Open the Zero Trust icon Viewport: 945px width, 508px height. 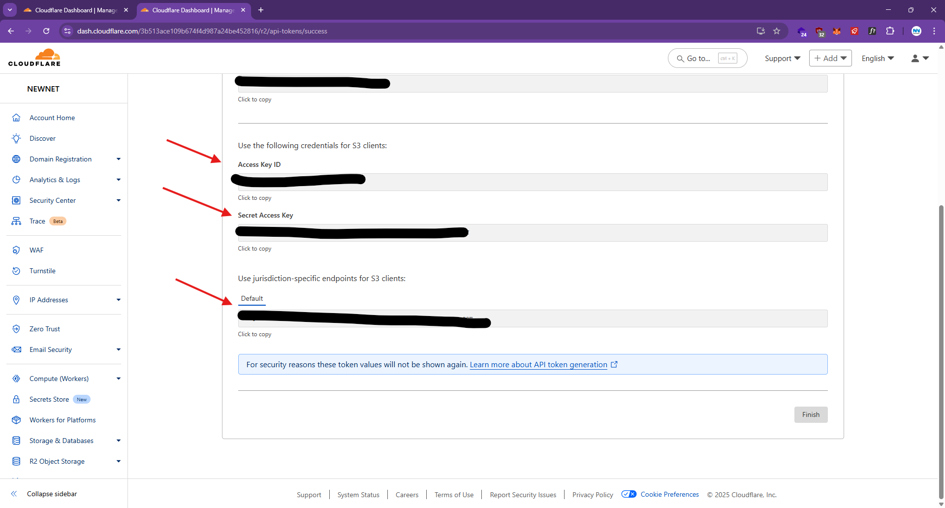[x=16, y=329]
